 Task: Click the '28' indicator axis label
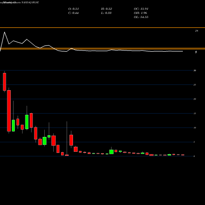click(x=196, y=31)
